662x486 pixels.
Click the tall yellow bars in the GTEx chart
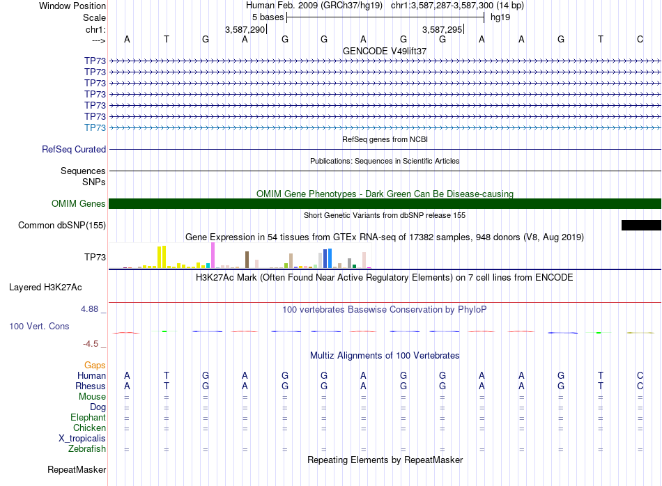click(162, 257)
